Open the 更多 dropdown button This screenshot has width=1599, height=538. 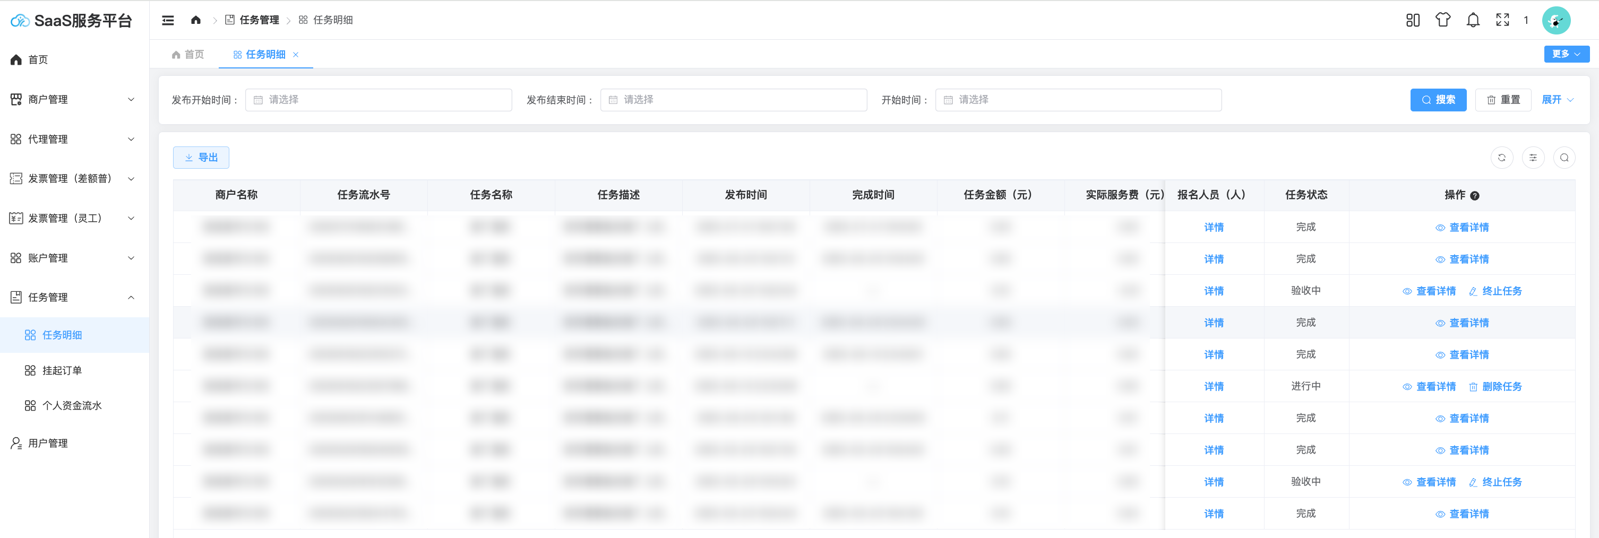[1566, 54]
